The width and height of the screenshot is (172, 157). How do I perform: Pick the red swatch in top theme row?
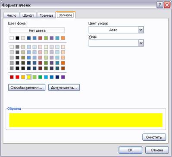click(40, 38)
